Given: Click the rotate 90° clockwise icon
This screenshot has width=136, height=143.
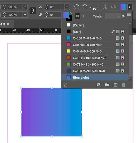Looking at the screenshot, I should click(77, 7).
